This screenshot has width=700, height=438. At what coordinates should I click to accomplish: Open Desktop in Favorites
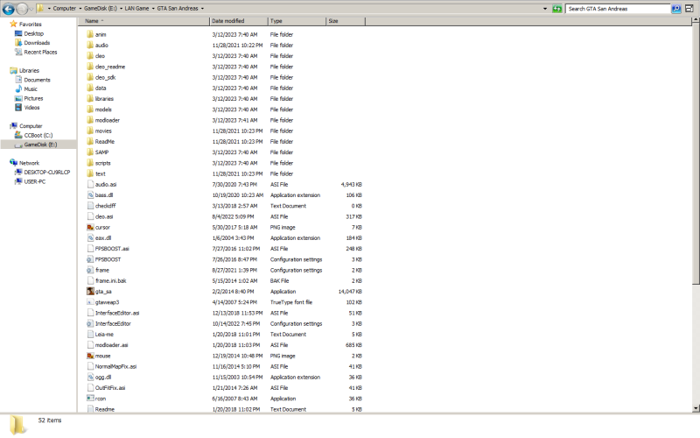(x=34, y=33)
